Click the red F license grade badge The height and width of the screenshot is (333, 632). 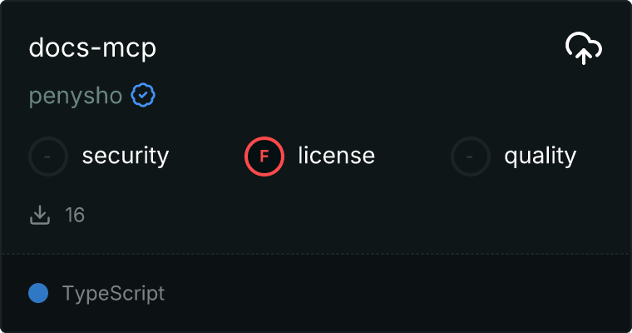tap(264, 156)
